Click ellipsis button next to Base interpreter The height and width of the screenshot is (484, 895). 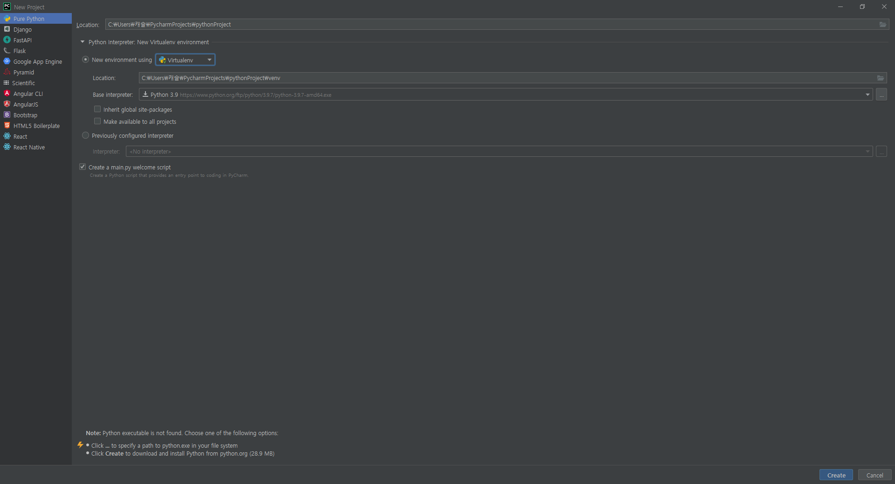point(881,94)
